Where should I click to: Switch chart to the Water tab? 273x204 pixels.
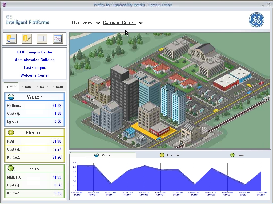click(x=103, y=155)
